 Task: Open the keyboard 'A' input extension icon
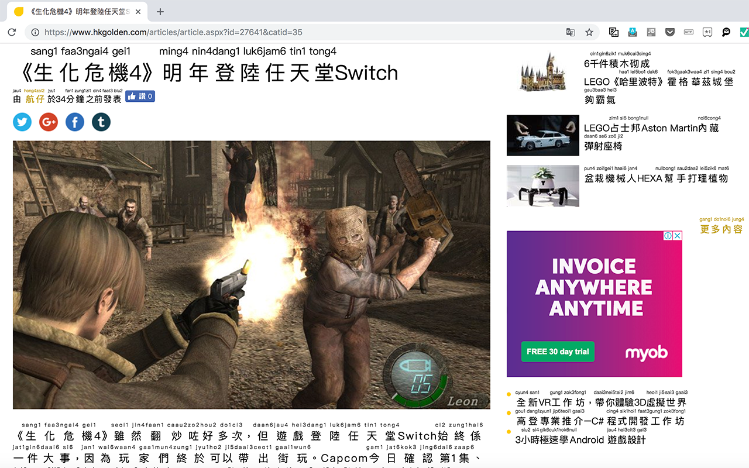click(x=633, y=33)
